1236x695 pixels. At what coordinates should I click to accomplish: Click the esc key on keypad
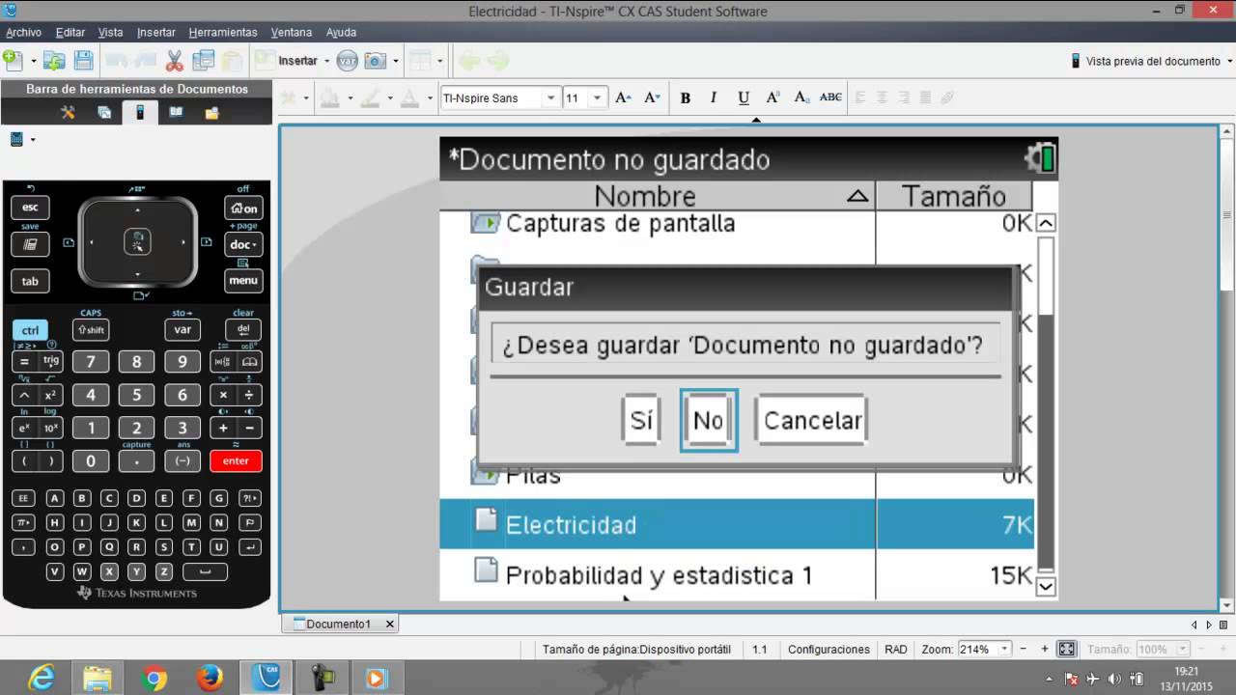click(30, 208)
